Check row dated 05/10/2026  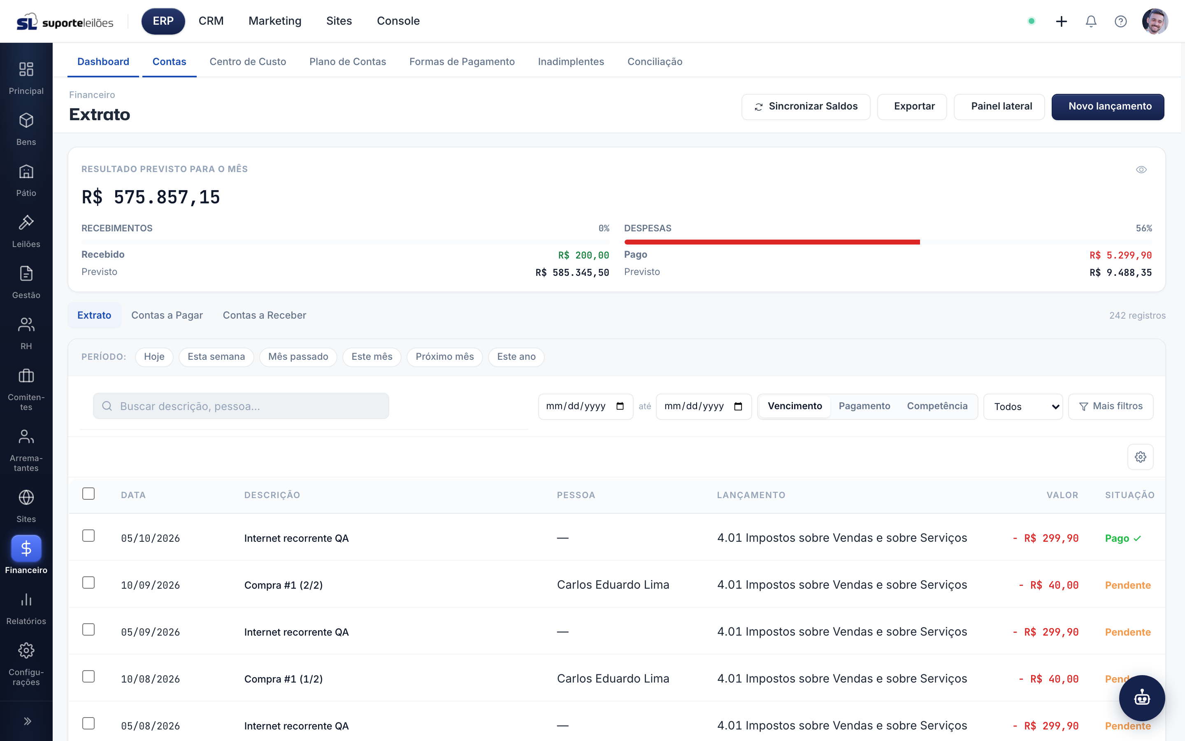[88, 536]
